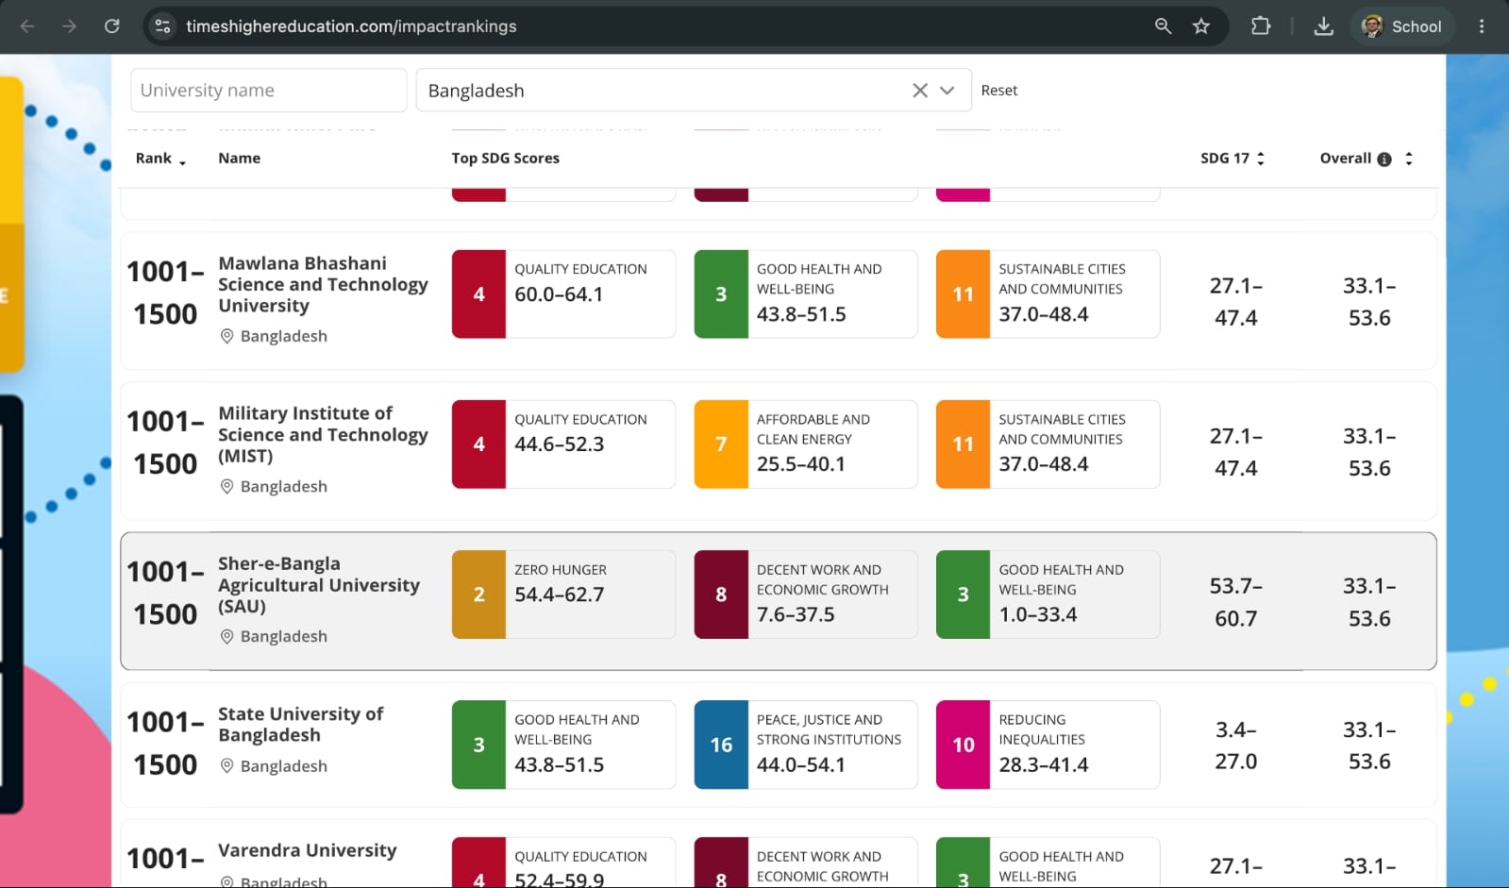Sort the table by Rank
This screenshot has height=888, width=1509.
(160, 159)
